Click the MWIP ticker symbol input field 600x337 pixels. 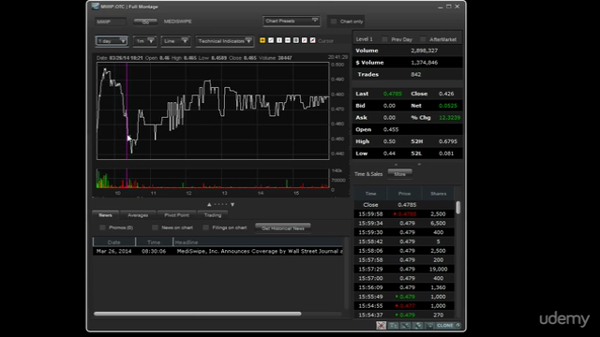[111, 22]
